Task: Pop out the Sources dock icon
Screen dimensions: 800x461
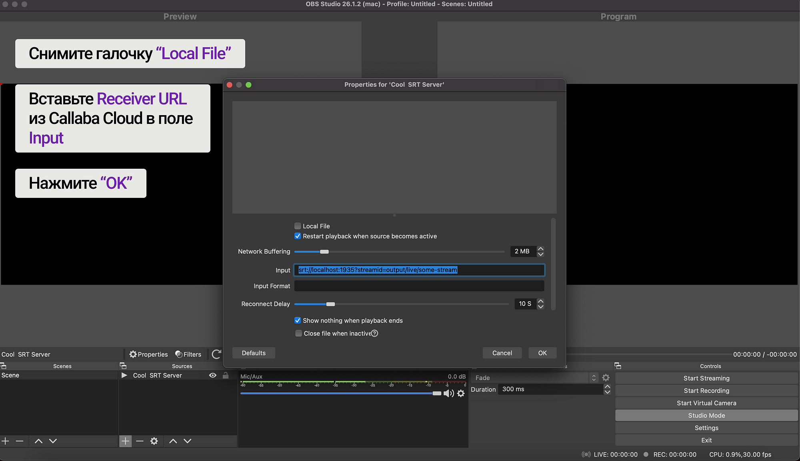Action: [123, 366]
